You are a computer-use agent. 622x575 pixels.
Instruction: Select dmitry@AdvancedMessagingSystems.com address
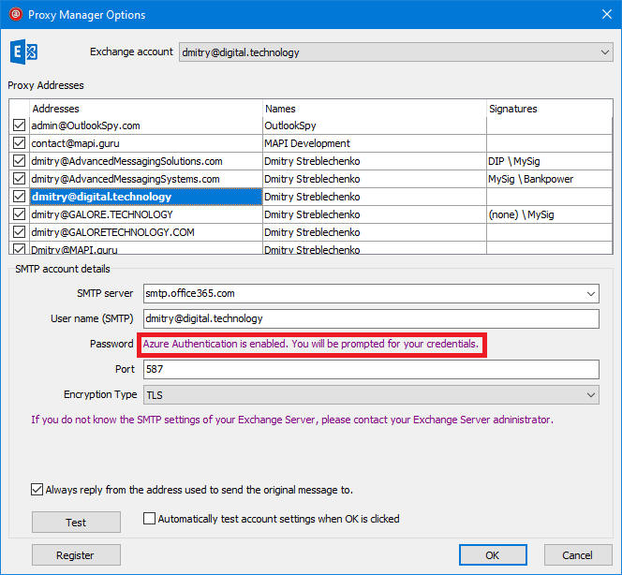click(145, 179)
